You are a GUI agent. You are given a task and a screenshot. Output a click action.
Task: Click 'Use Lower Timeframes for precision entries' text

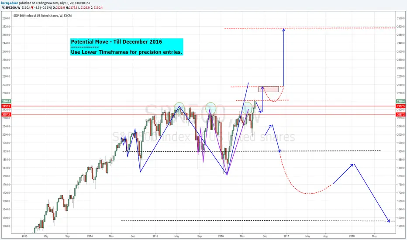pyautogui.click(x=126, y=52)
